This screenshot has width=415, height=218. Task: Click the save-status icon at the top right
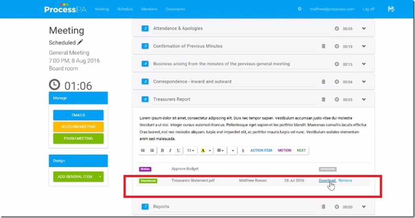391,9
